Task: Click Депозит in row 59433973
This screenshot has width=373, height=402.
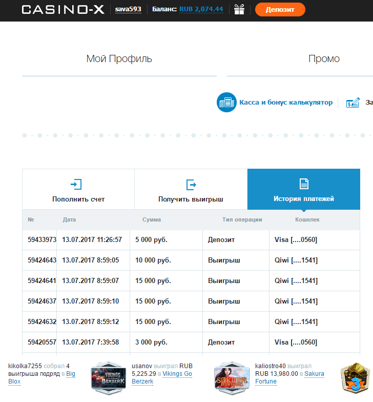Action: [221, 240]
